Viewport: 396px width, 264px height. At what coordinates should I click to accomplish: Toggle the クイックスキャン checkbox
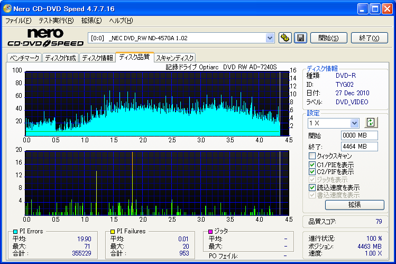(312, 156)
